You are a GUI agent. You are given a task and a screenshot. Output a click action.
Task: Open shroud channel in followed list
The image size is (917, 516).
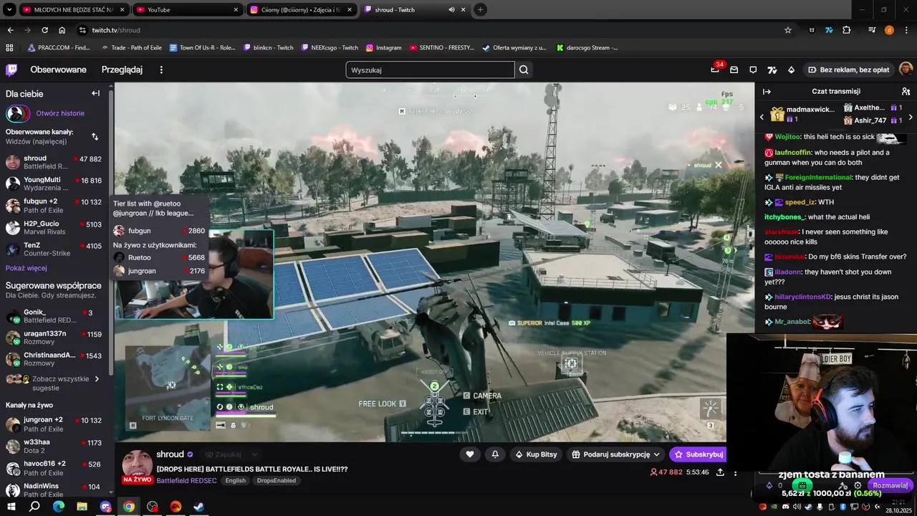point(54,162)
